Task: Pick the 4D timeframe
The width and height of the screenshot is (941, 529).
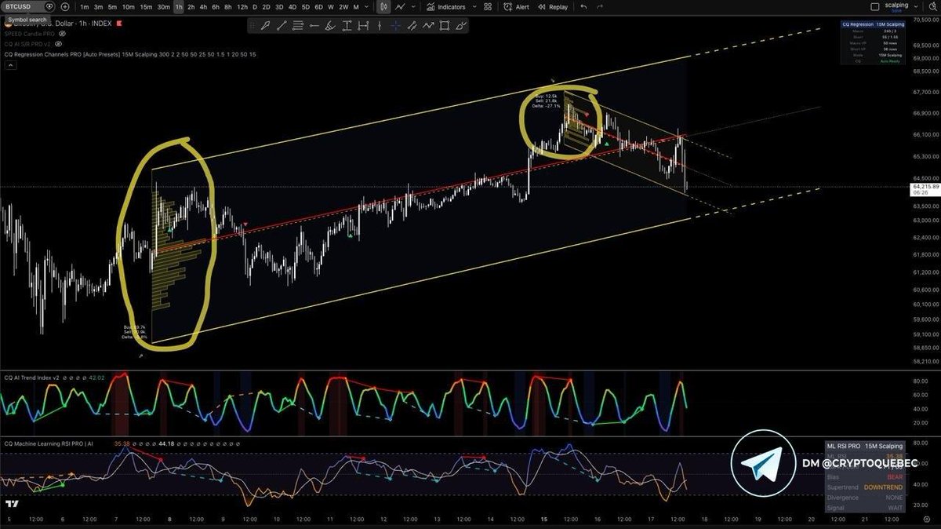Action: (292, 7)
